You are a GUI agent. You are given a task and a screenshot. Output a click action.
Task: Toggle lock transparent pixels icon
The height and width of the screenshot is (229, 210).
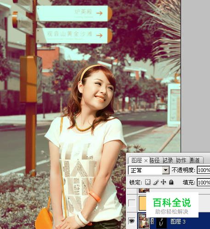(x=148, y=182)
